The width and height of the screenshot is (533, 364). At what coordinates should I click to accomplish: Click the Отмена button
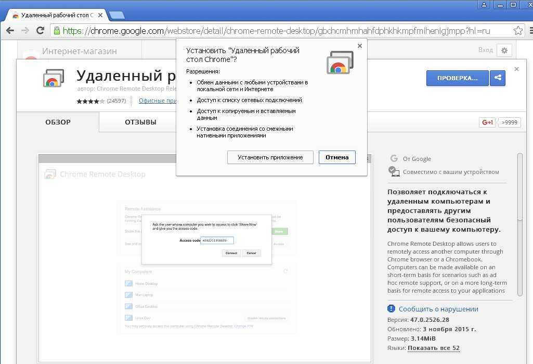[337, 157]
